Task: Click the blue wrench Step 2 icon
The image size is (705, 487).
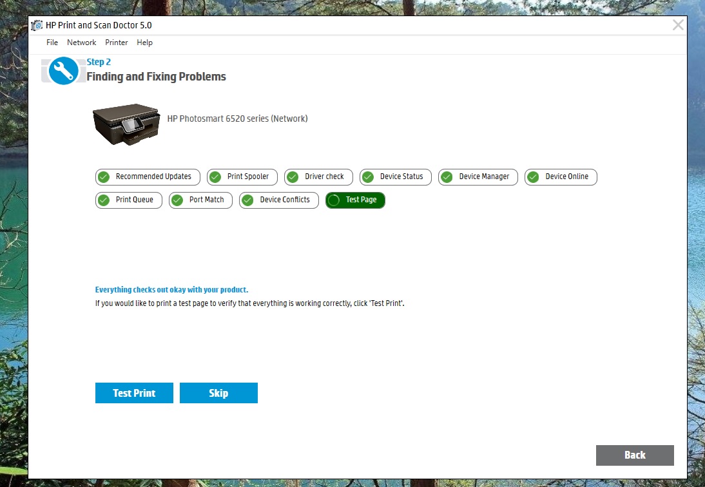Action: pyautogui.click(x=63, y=70)
